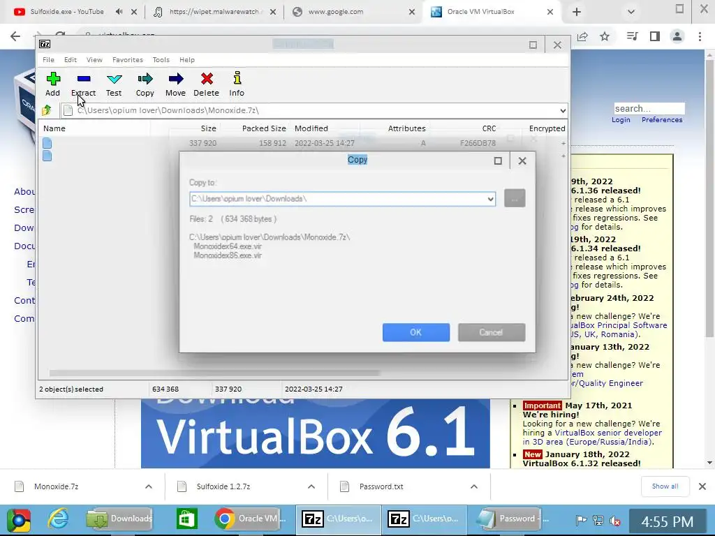Open the media controls icon

coord(632,36)
